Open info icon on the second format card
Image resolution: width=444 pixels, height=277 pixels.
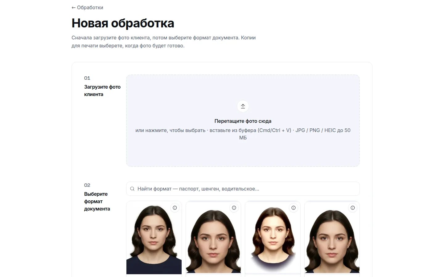click(234, 208)
